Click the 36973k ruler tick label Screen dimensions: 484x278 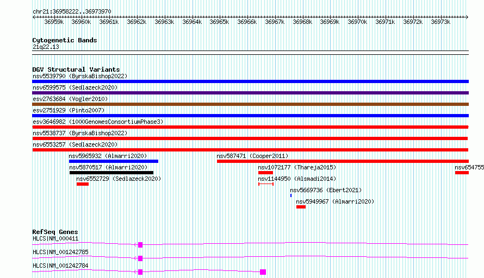point(440,22)
